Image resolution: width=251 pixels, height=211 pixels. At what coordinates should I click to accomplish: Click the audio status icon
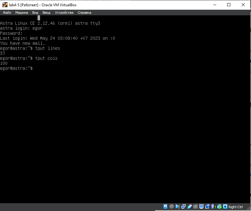(177, 207)
